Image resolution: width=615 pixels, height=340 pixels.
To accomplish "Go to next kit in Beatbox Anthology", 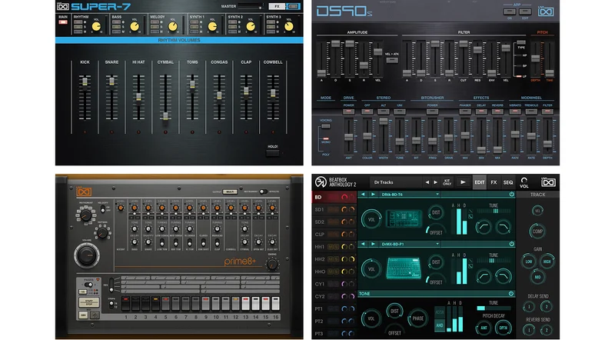I will [435, 182].
